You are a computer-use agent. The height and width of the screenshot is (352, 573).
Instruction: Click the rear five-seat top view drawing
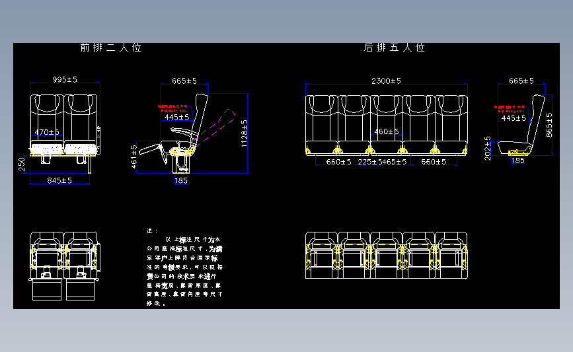click(386, 255)
